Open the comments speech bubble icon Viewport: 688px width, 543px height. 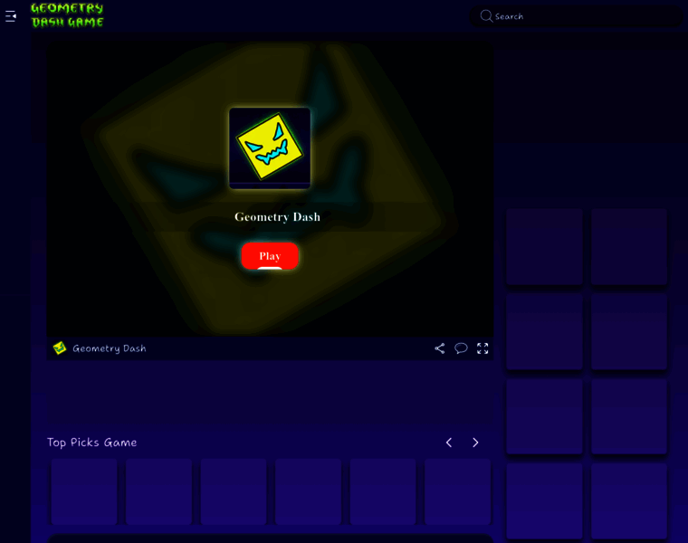[461, 348]
